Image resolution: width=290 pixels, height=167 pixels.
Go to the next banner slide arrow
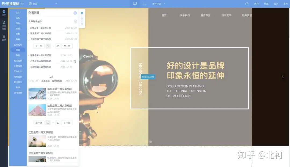(x=283, y=77)
